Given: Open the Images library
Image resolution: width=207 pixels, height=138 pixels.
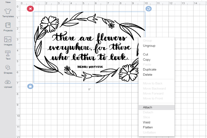Looking at the screenshot, I should (8, 41).
